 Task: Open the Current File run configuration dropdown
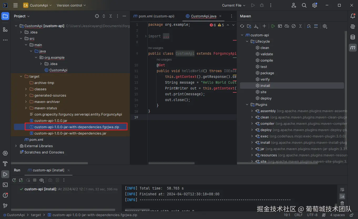pyautogui.click(x=234, y=5)
